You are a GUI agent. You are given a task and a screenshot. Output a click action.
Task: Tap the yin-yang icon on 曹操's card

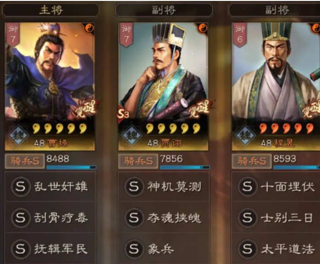point(89,28)
